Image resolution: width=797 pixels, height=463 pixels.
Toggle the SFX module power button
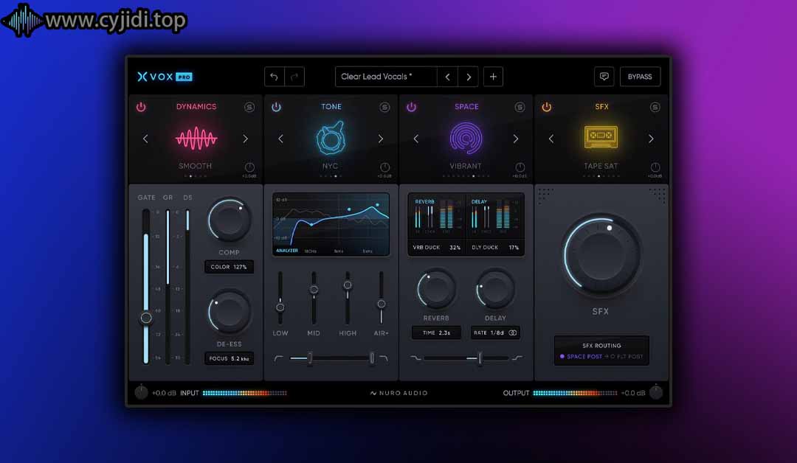(x=546, y=107)
